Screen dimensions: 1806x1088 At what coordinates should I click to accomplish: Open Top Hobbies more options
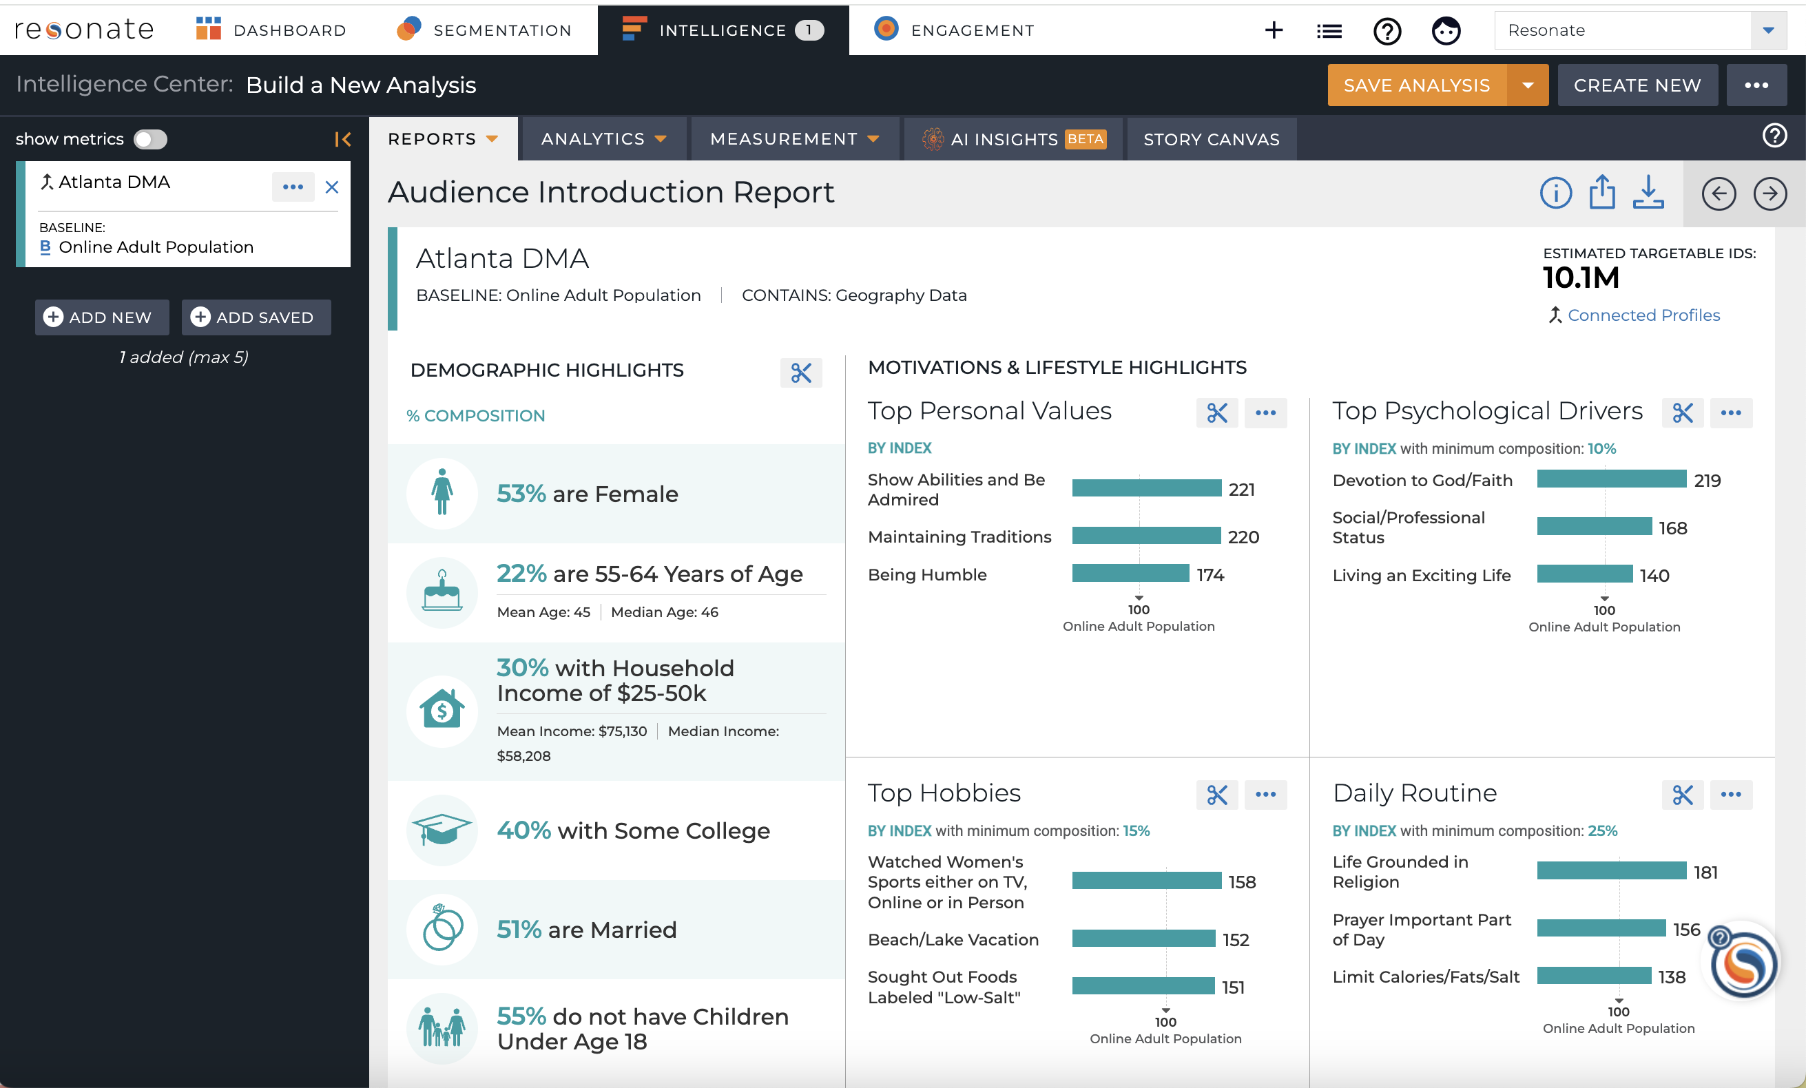[x=1266, y=795]
